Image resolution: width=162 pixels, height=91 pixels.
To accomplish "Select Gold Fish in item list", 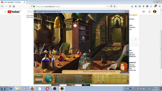I will tap(79, 80).
